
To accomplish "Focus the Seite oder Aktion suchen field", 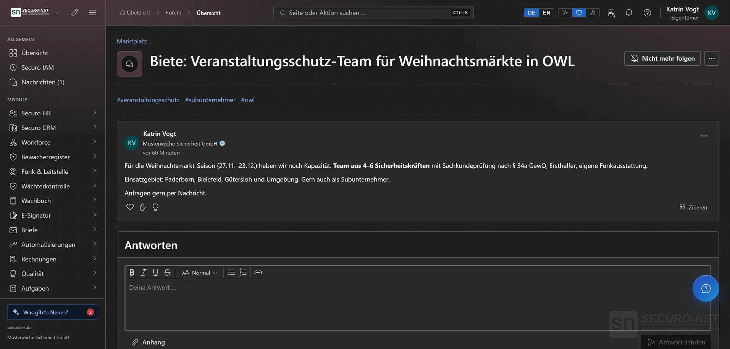I will [x=373, y=13].
